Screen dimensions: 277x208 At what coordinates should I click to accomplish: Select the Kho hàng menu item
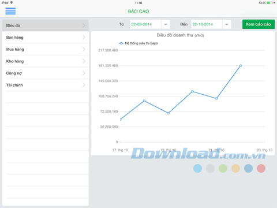pos(46,61)
